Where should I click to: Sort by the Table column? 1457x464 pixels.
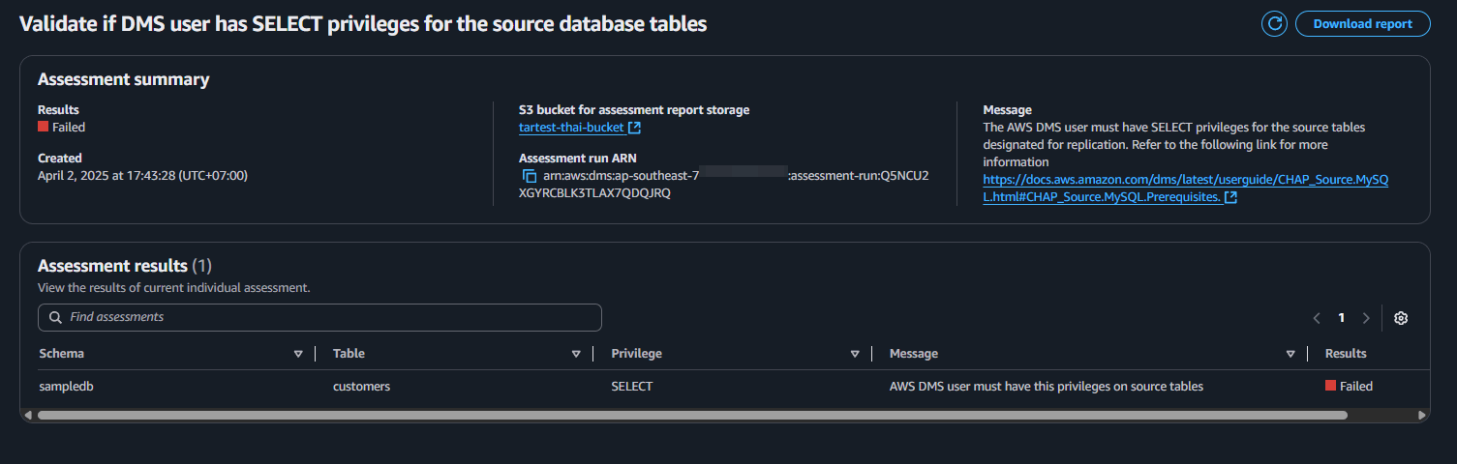(576, 354)
